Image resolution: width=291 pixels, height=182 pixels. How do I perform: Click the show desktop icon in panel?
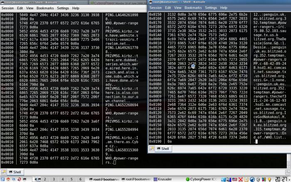click(x=14, y=179)
